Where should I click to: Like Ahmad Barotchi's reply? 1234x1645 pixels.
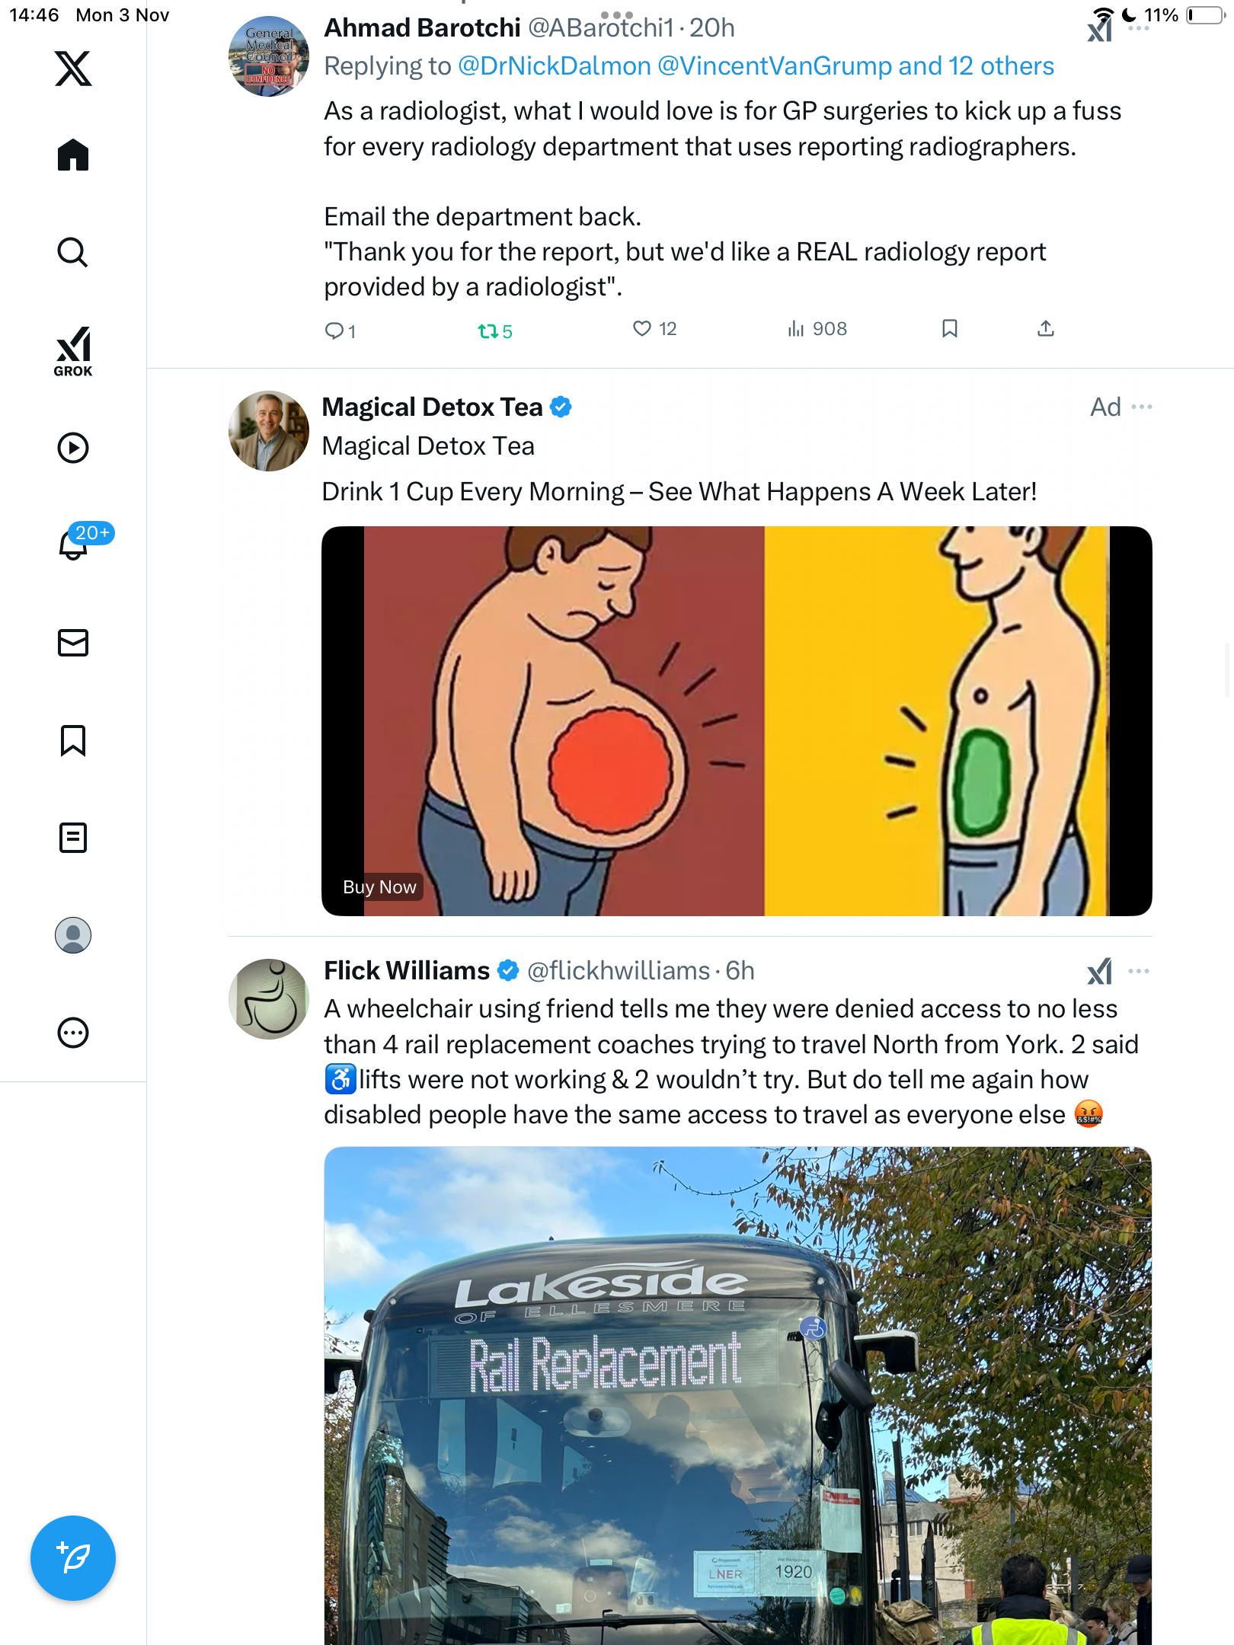coord(642,329)
